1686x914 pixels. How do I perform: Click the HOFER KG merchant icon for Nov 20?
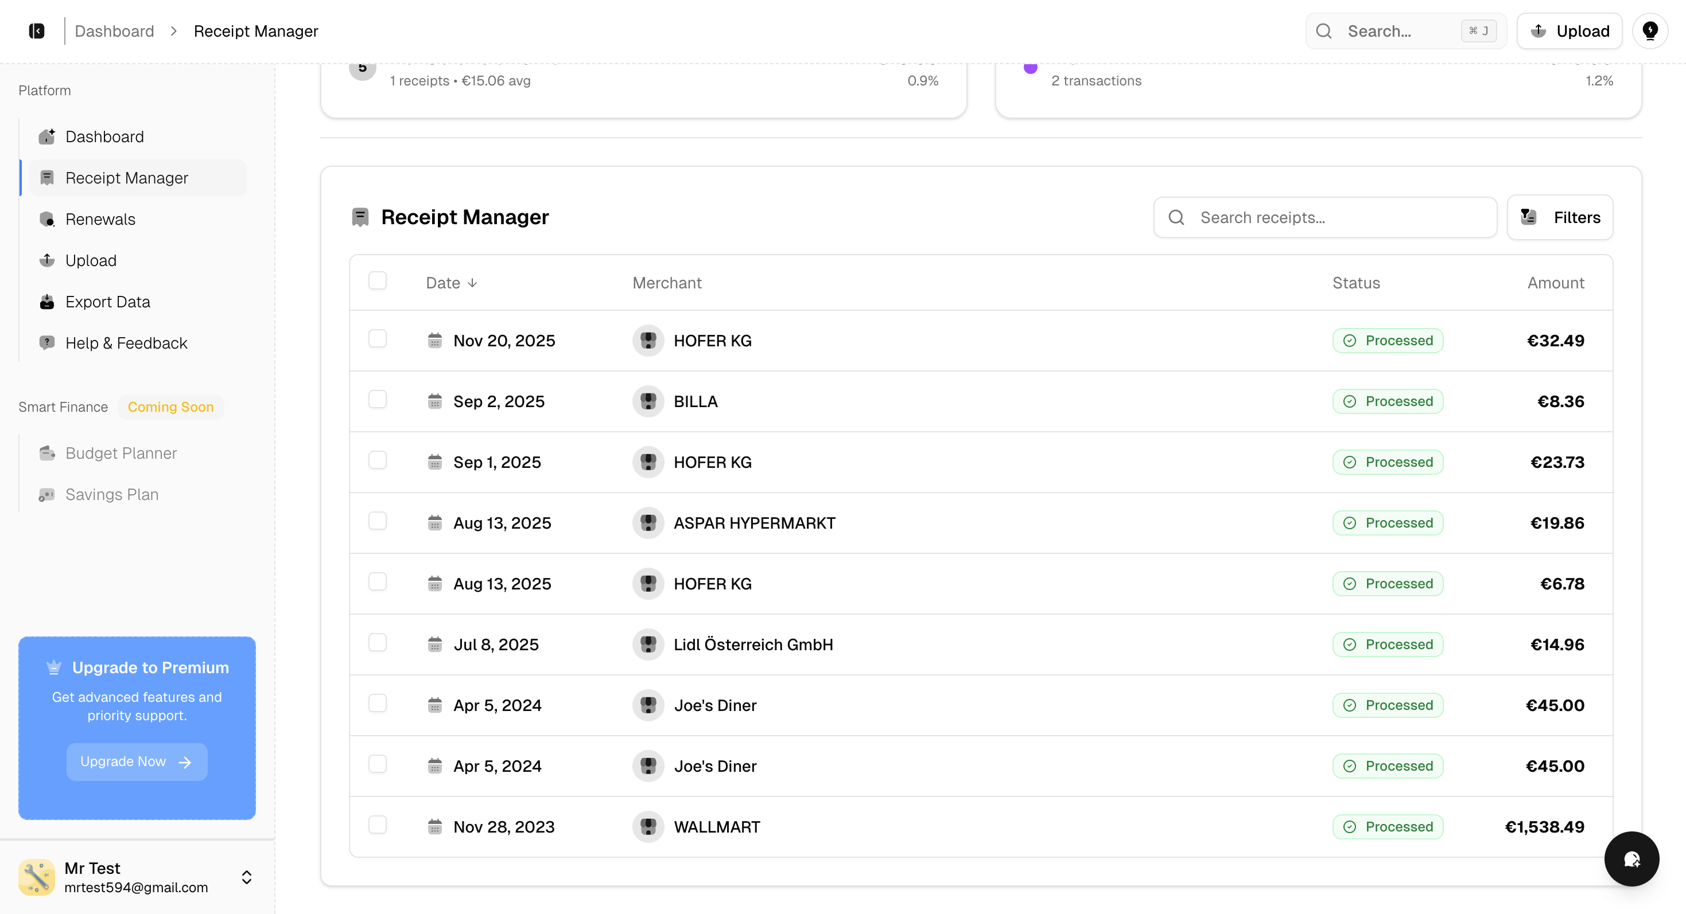click(648, 341)
